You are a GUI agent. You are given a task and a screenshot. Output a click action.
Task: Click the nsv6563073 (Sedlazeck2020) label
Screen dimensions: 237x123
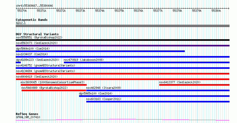pos(37,43)
